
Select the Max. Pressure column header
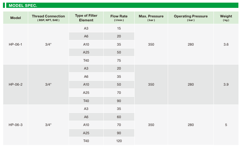pyautogui.click(x=151, y=18)
